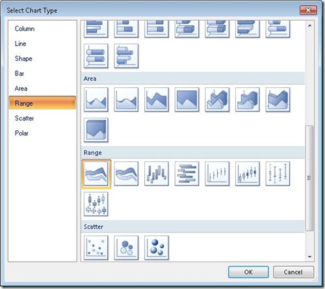Click the Range section header in gallery
325x289 pixels.
click(x=193, y=152)
